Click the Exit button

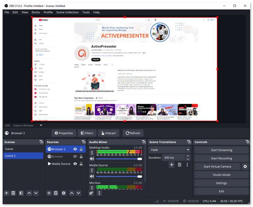[221, 191]
